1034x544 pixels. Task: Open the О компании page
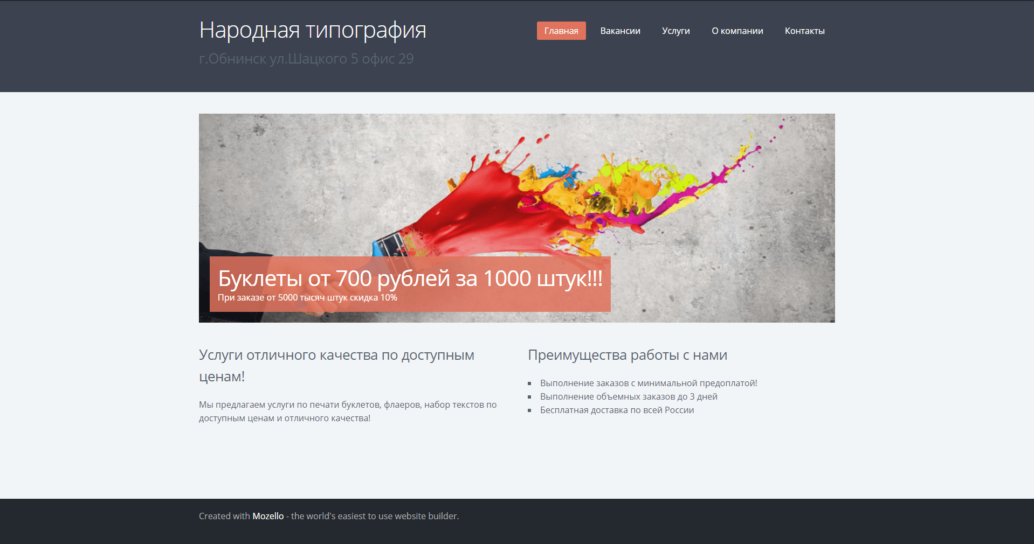point(737,31)
